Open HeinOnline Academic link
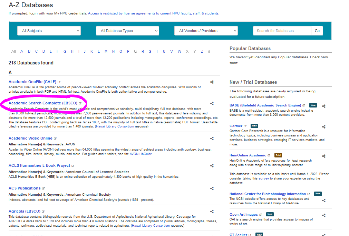Screen dimensions: 349x236 click(x=248, y=155)
